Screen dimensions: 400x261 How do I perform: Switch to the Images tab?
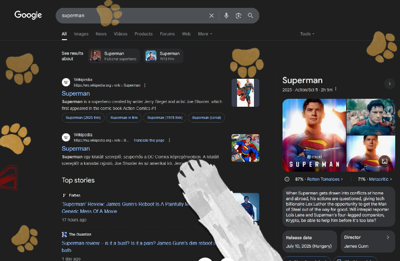click(81, 34)
